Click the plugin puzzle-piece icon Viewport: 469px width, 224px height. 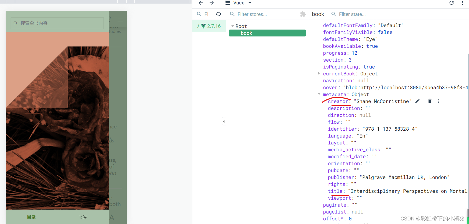coord(303,14)
